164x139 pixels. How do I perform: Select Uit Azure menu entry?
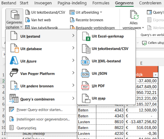point(41,61)
